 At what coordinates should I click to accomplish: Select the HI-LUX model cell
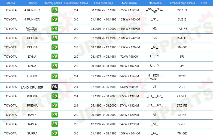point(32,76)
